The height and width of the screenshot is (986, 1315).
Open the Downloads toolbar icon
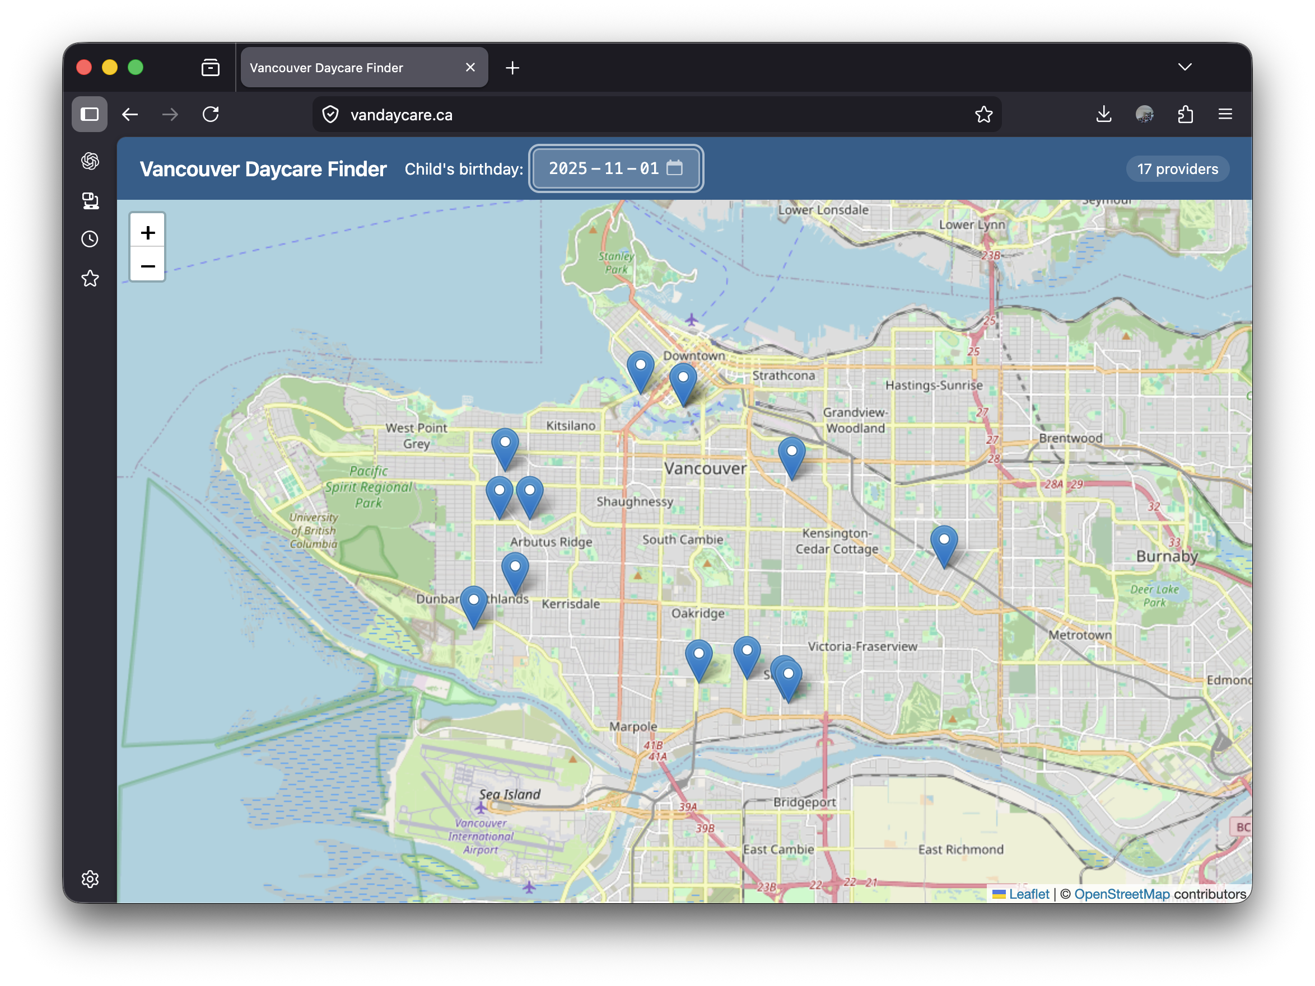click(1104, 114)
